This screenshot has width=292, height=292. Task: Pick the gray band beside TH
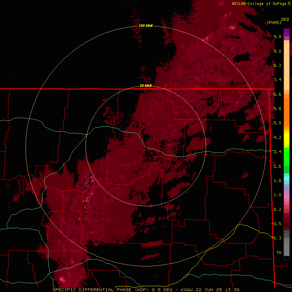[x=286, y=249]
